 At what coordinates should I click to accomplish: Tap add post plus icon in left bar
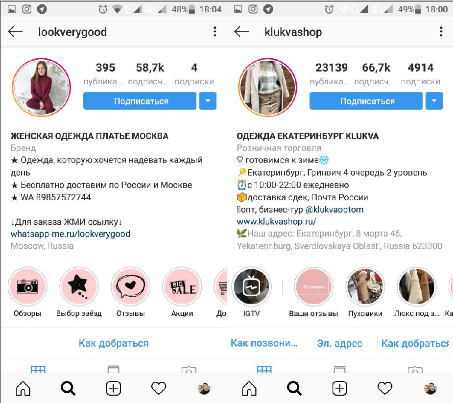pos(114,388)
